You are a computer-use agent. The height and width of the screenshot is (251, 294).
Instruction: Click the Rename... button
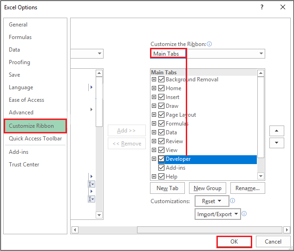click(248, 188)
